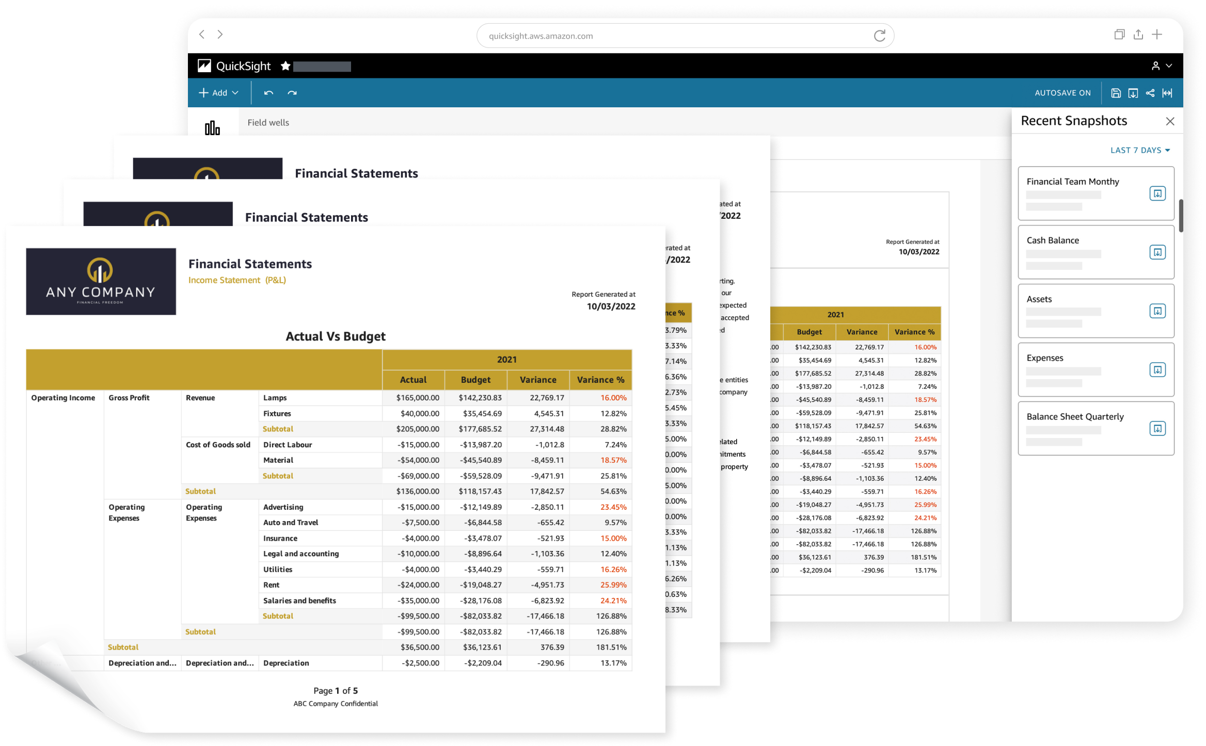
Task: Click the undo arrow button
Action: (x=269, y=92)
